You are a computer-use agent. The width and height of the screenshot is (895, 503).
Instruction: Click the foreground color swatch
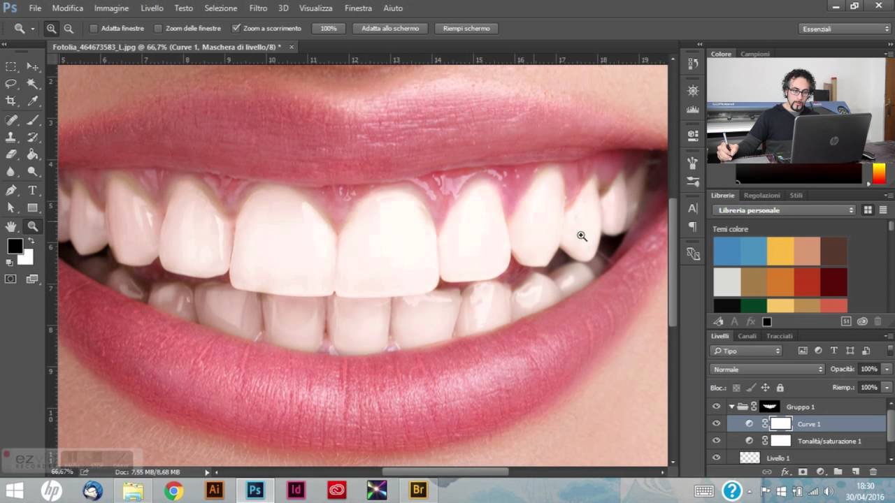click(x=14, y=246)
